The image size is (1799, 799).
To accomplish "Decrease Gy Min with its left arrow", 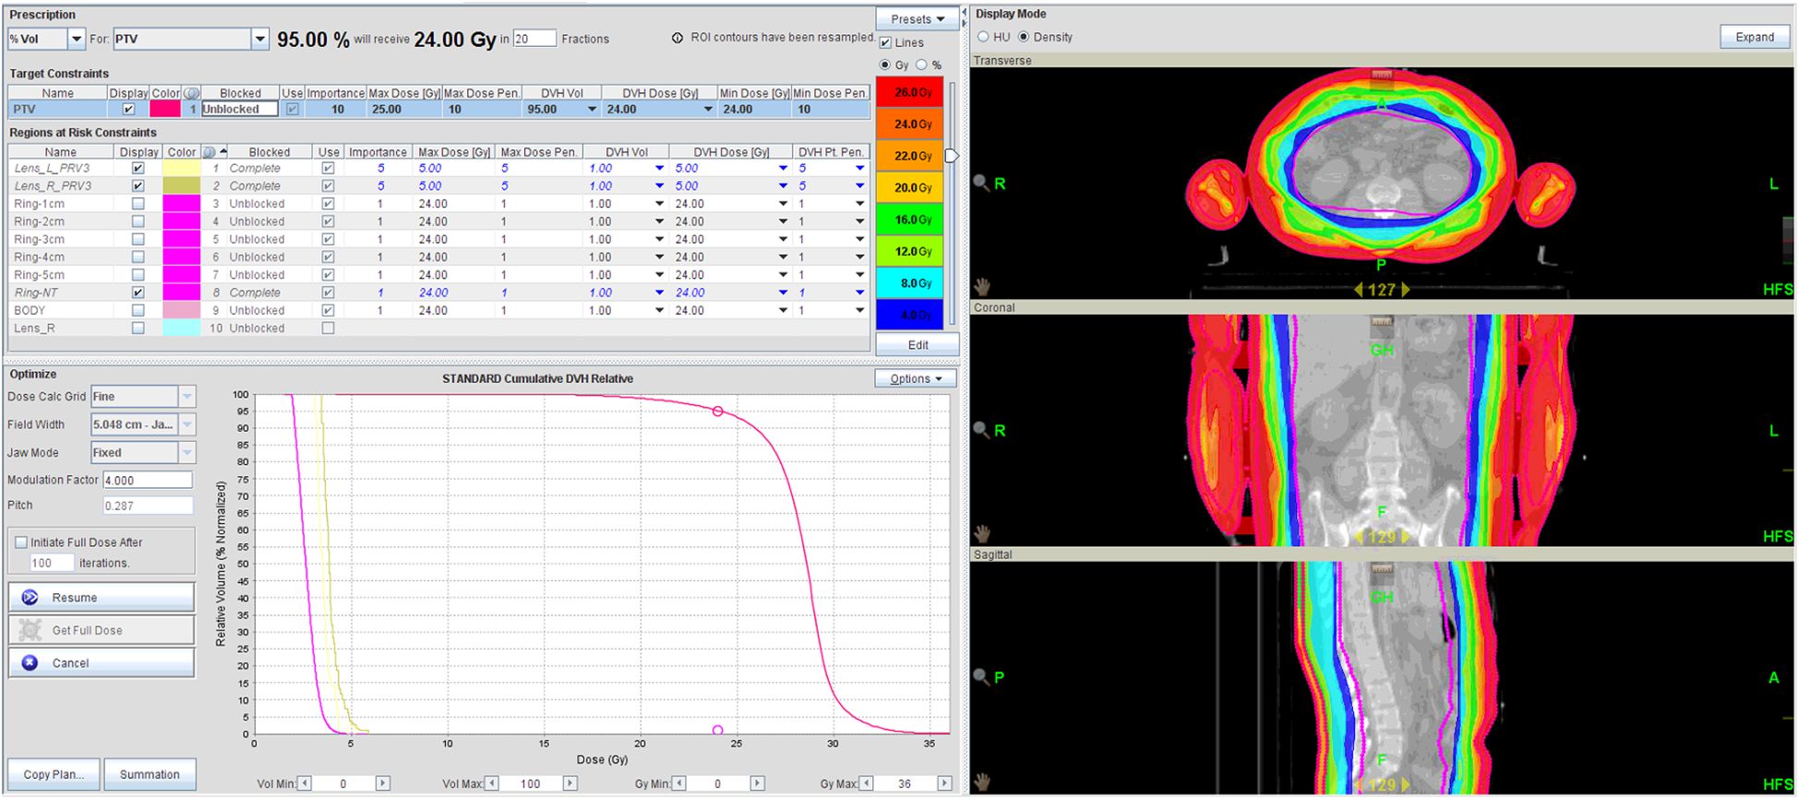I will [x=679, y=783].
